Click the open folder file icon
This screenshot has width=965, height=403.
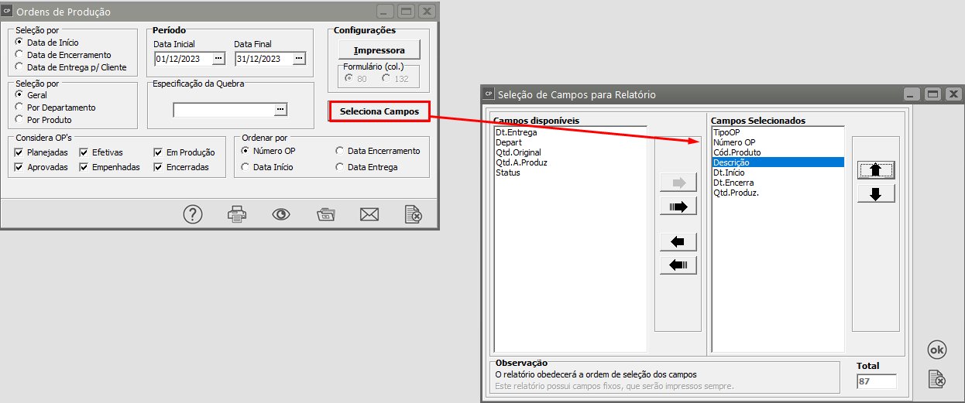[x=325, y=214]
